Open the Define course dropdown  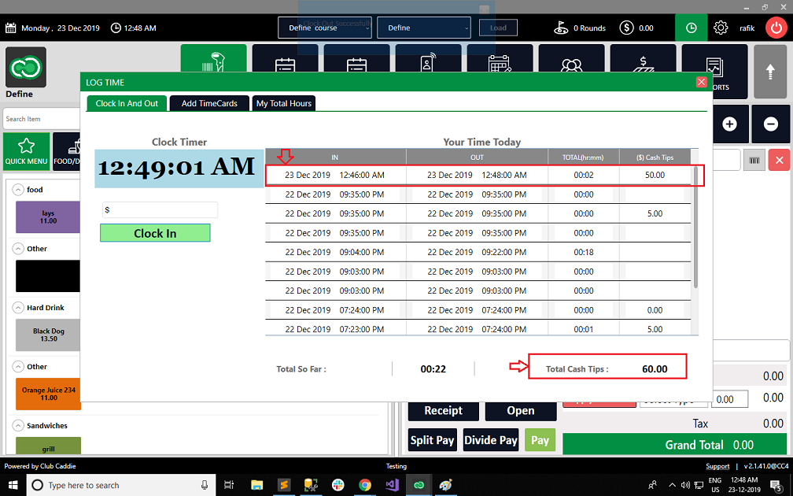pyautogui.click(x=325, y=28)
